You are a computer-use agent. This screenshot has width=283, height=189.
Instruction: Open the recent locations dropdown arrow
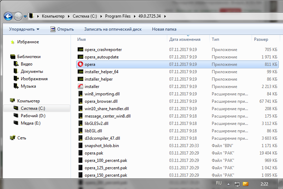[26, 16]
